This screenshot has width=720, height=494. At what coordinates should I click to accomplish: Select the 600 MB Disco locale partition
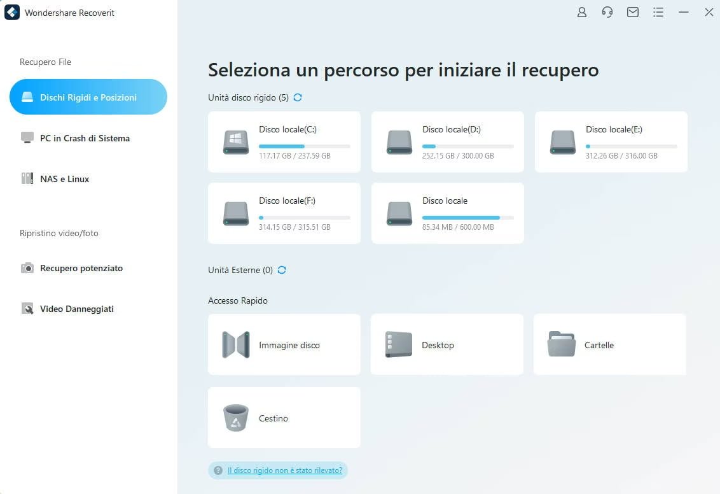(447, 213)
